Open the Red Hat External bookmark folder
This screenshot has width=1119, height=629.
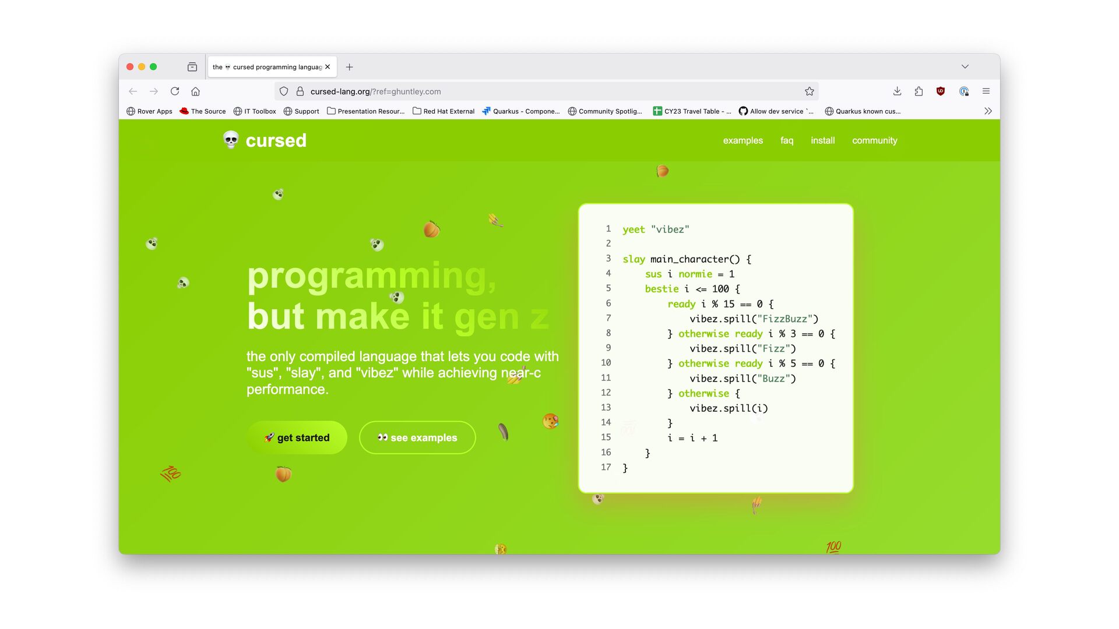[x=444, y=111]
